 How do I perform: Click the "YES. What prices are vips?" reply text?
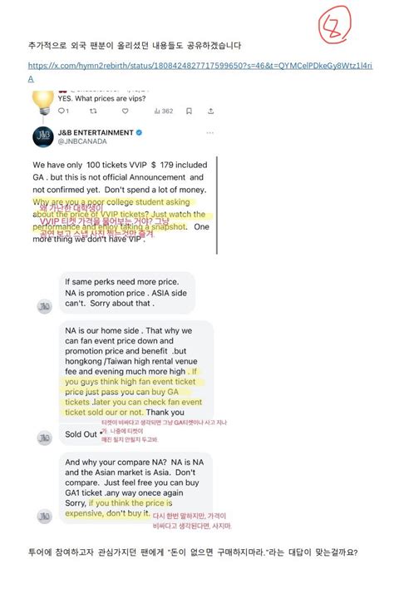coord(101,98)
